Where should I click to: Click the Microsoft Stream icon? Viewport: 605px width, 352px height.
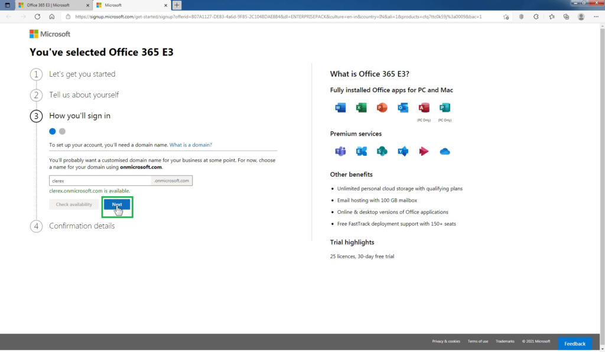[x=424, y=151]
